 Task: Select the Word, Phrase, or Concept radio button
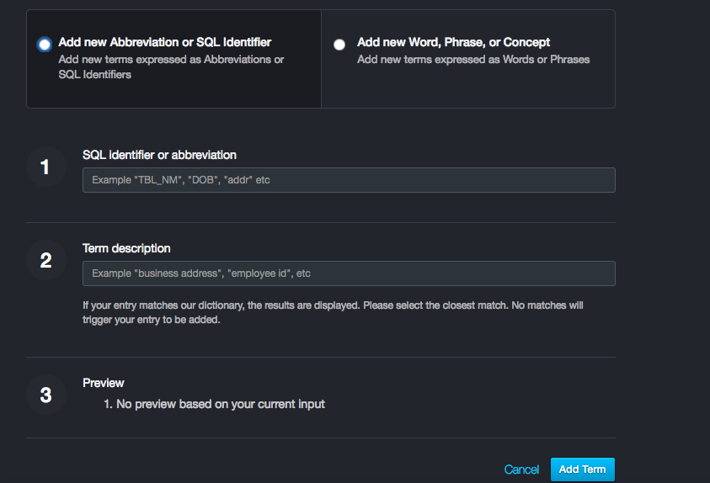(x=339, y=45)
